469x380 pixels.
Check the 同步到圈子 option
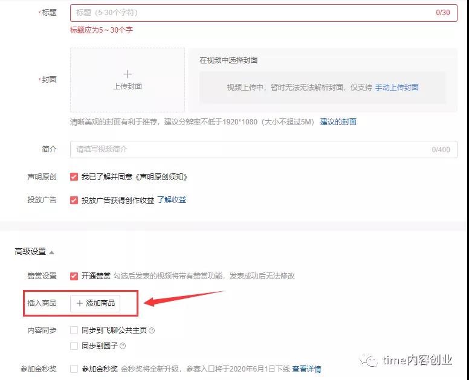[x=74, y=346]
